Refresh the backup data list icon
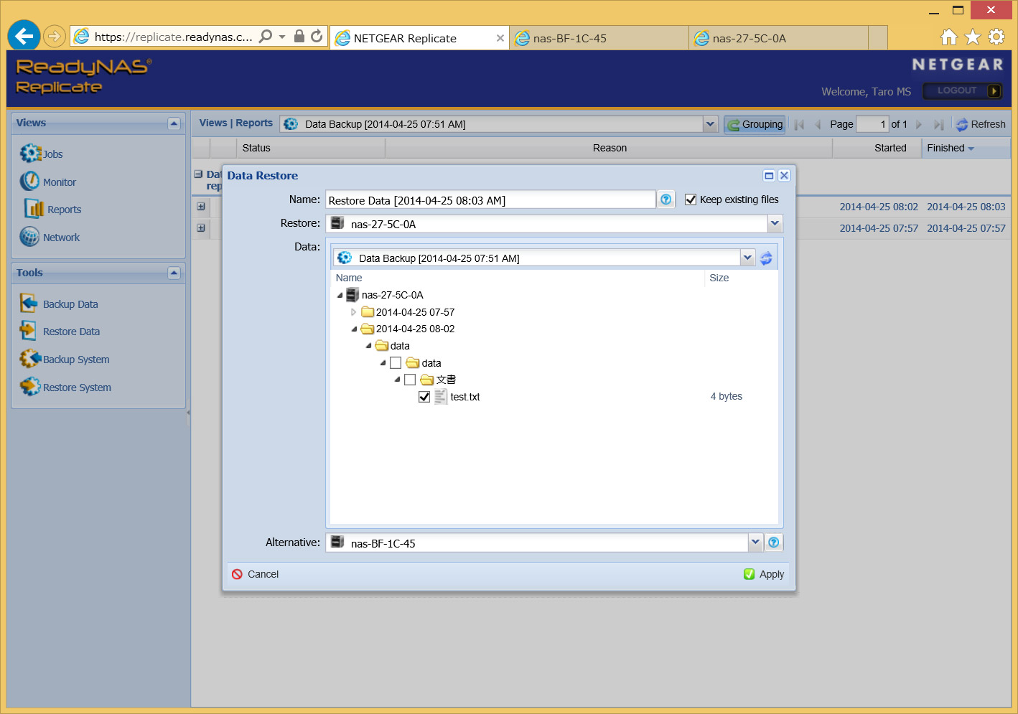Screen dimensions: 1018x714 (766, 258)
